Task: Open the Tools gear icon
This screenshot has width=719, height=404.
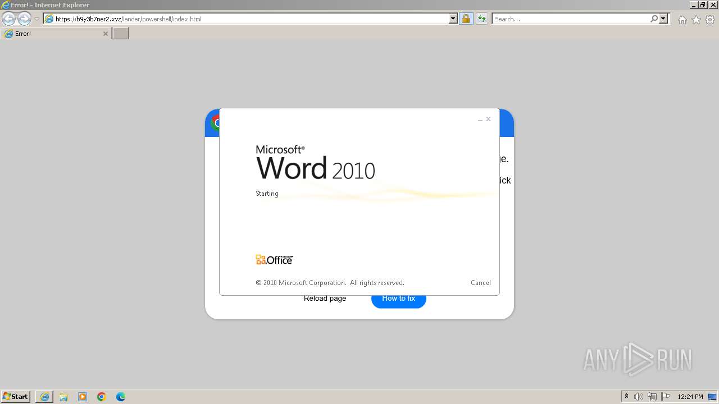Action: coord(710,20)
